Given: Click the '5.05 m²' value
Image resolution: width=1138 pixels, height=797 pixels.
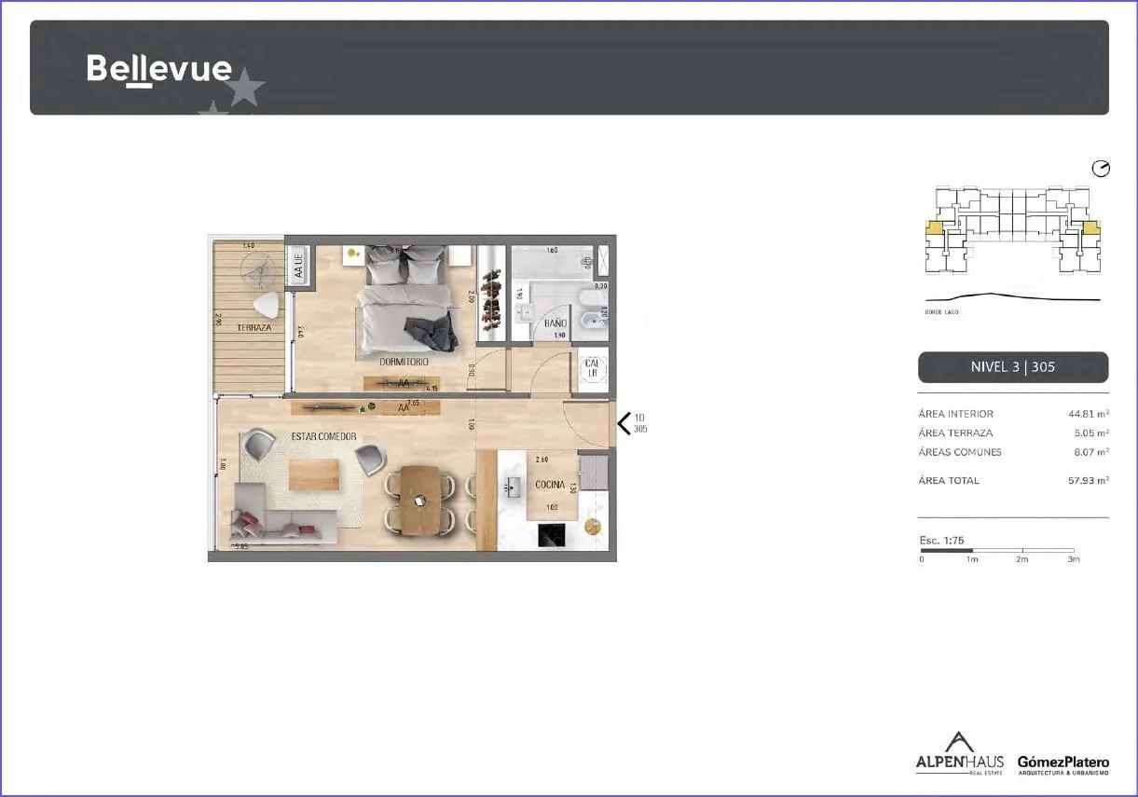Looking at the screenshot, I should click(x=1091, y=433).
